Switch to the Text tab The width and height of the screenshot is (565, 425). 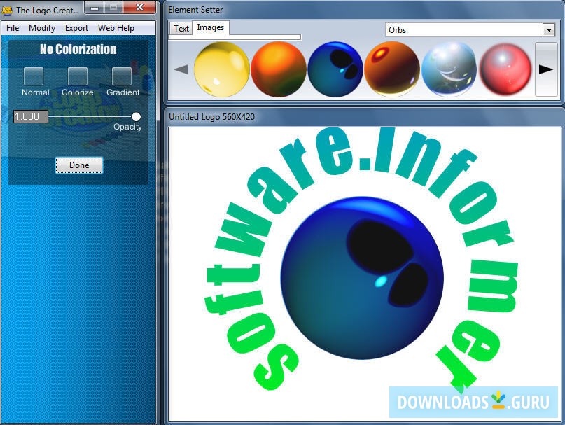[181, 29]
